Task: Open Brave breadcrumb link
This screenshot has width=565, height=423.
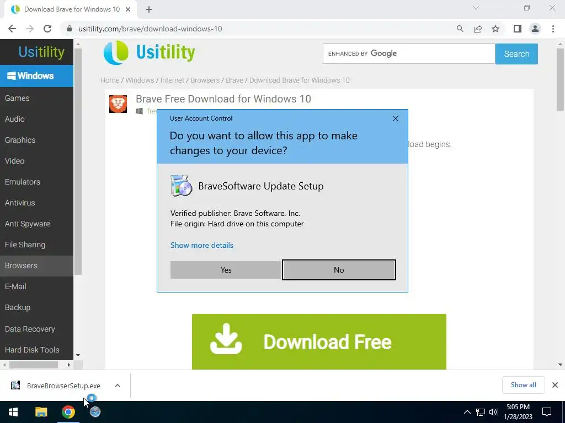Action: (x=234, y=80)
